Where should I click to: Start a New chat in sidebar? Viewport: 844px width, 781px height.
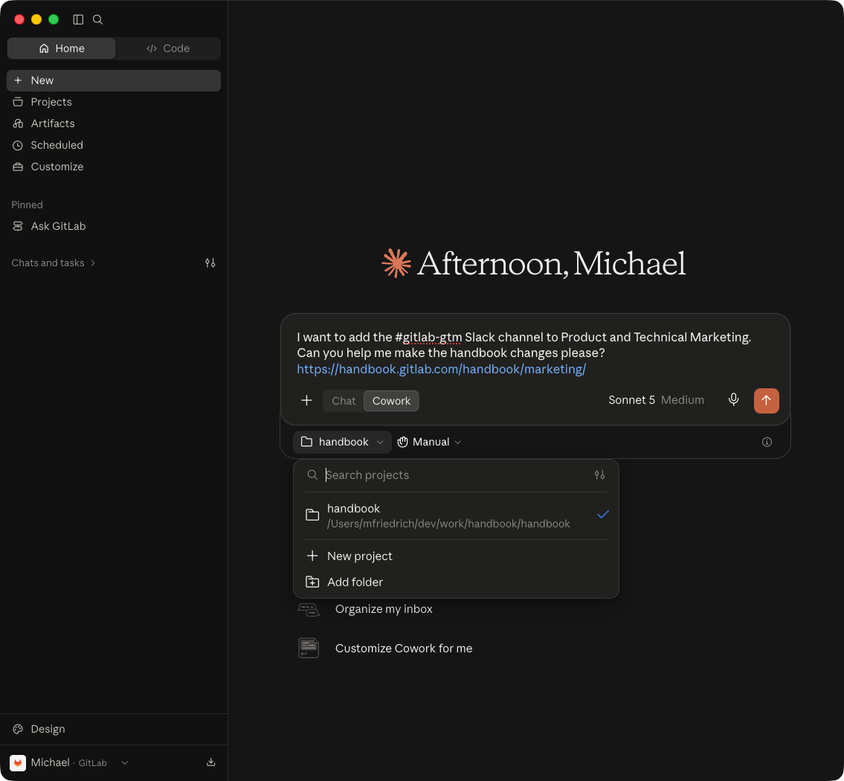pyautogui.click(x=114, y=80)
